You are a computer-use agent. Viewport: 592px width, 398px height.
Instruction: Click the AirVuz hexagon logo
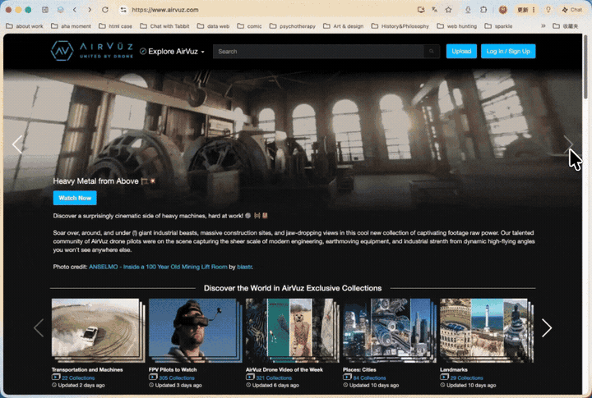click(62, 51)
